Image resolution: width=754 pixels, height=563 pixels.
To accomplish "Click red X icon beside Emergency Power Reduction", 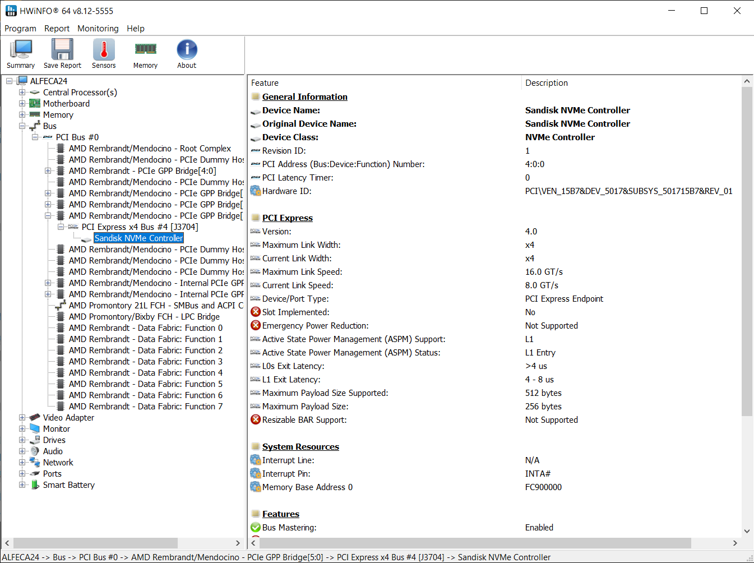I will [256, 325].
